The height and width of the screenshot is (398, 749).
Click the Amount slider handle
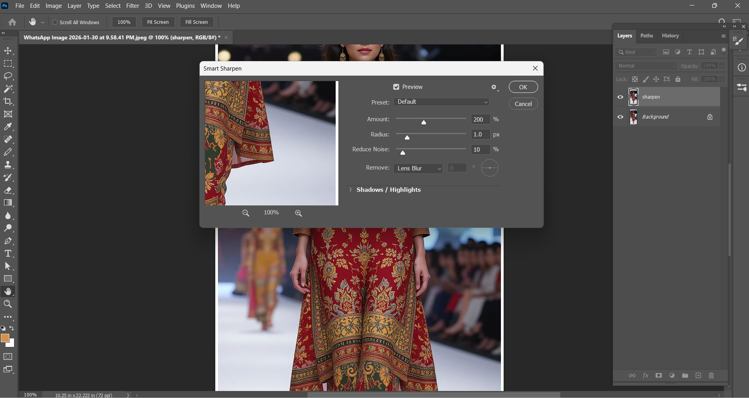click(424, 122)
